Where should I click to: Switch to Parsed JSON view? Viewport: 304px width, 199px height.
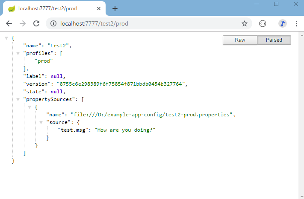point(274,40)
